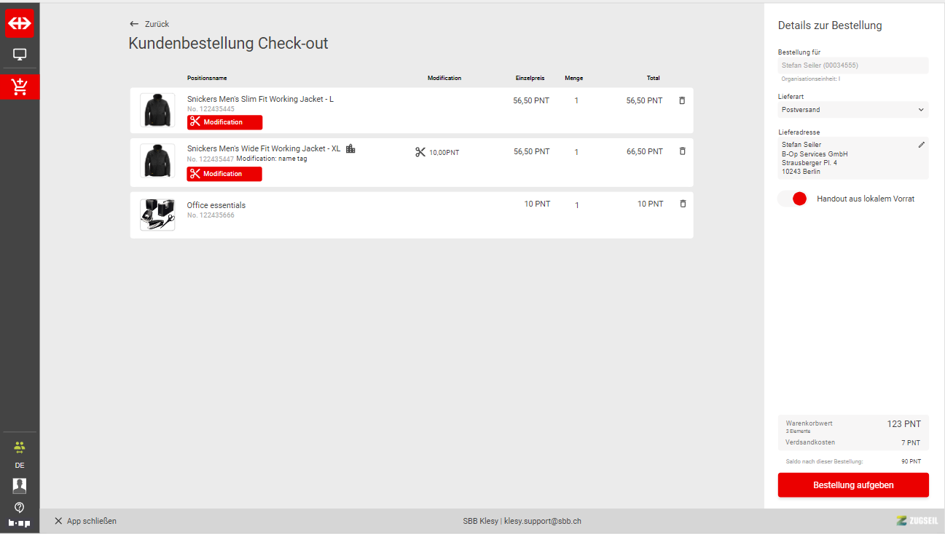Close the app via App schließen
This screenshot has width=945, height=534.
85,521
